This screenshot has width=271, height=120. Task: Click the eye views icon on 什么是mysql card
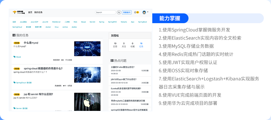pyautogui.click(x=62, y=60)
